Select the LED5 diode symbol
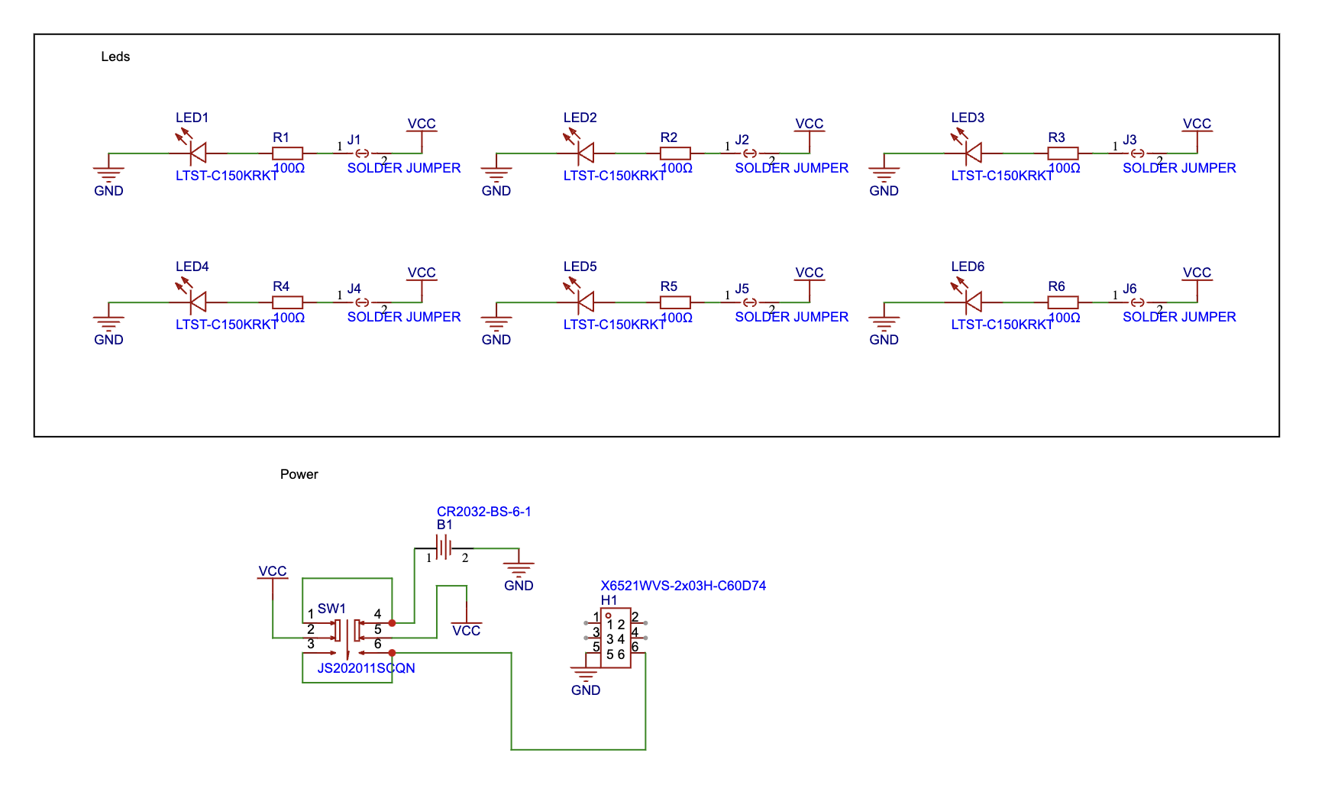 pos(585,302)
